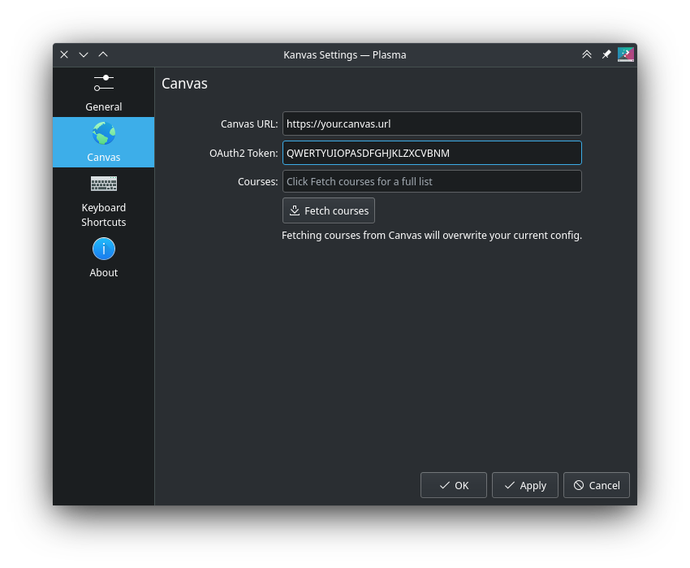Close the Kanvas Settings window
Image resolution: width=690 pixels, height=568 pixels.
click(64, 54)
